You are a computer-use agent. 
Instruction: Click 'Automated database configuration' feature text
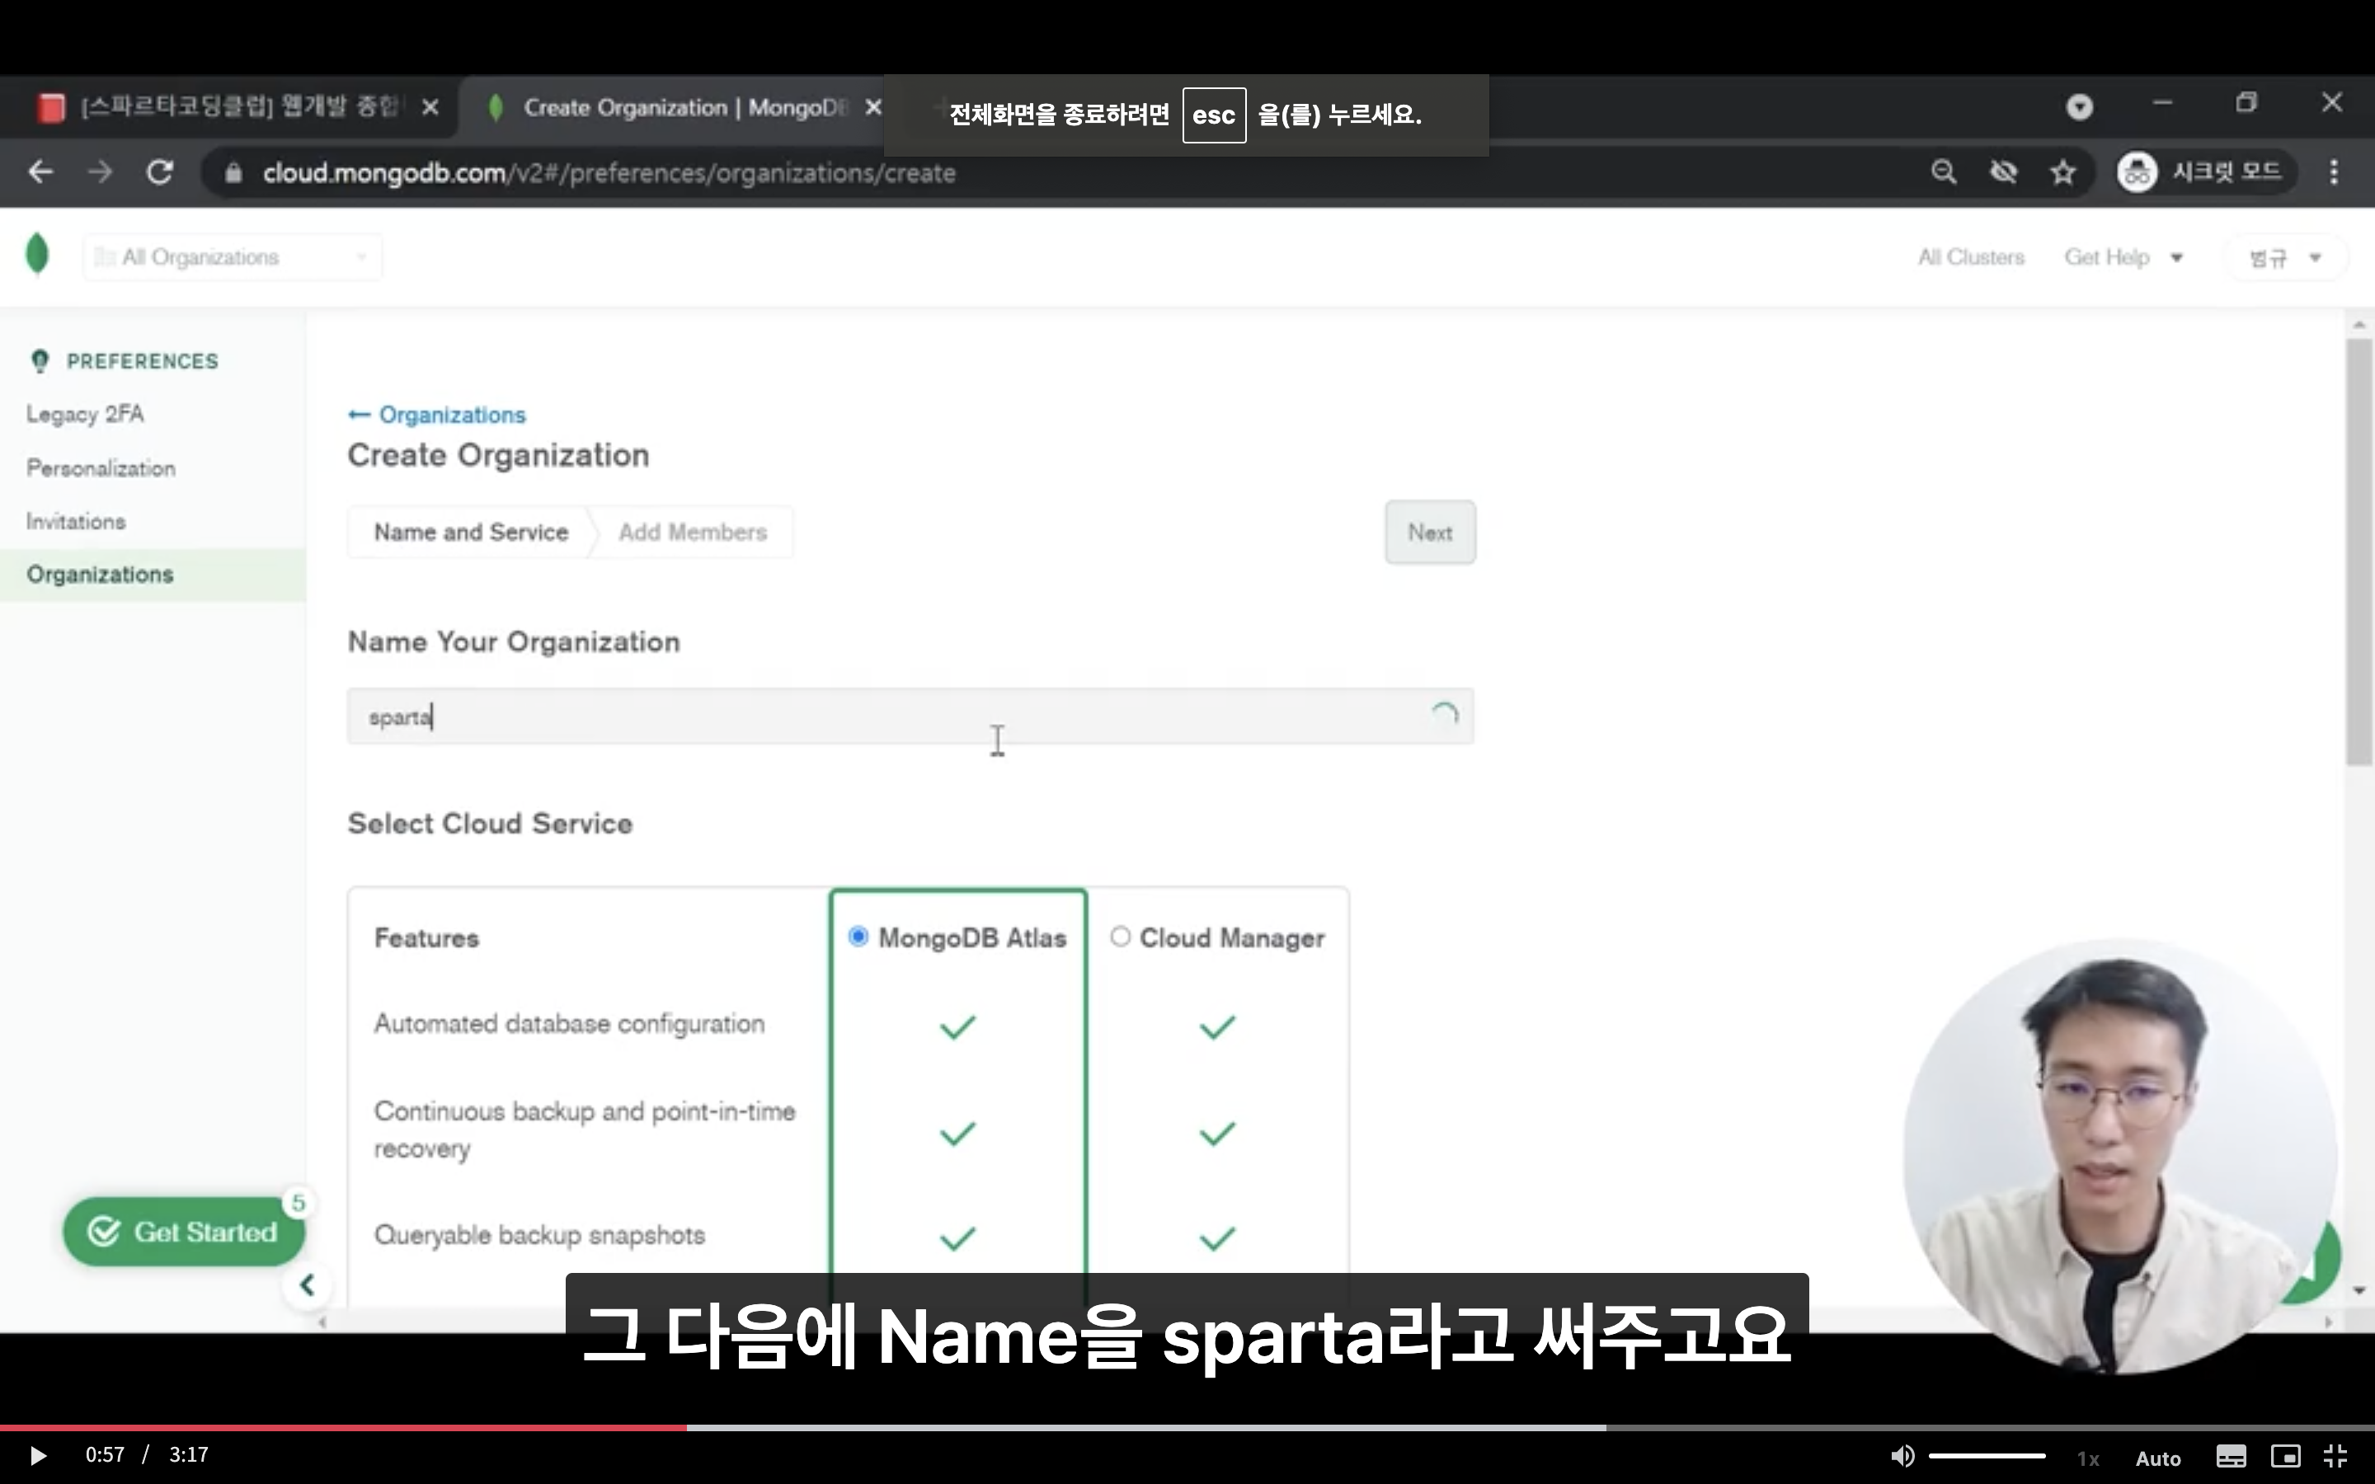click(569, 1024)
